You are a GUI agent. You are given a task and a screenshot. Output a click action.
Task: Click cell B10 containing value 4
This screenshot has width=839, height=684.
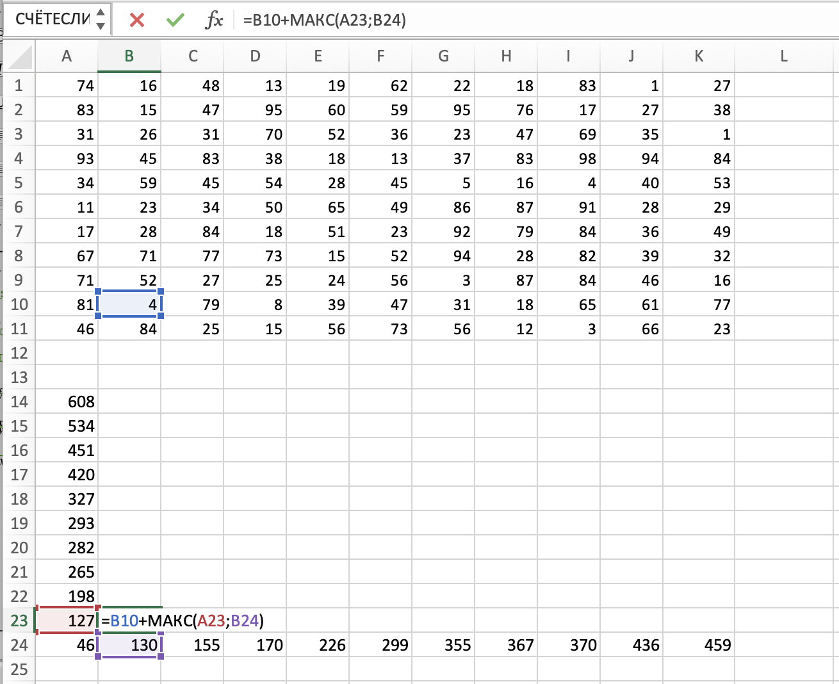[x=129, y=304]
